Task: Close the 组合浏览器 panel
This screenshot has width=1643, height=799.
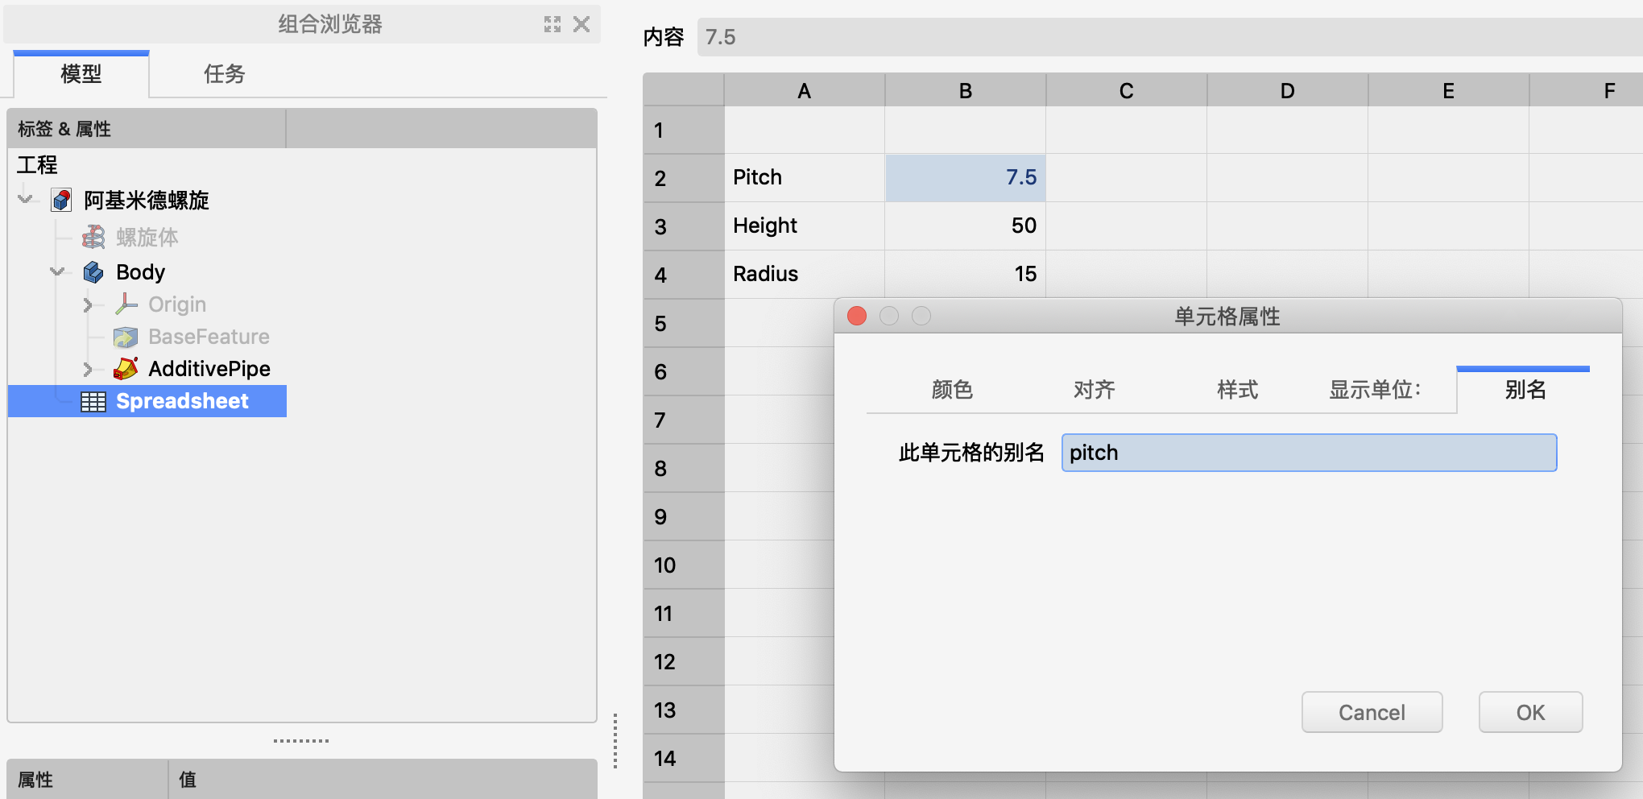Action: coord(581,24)
